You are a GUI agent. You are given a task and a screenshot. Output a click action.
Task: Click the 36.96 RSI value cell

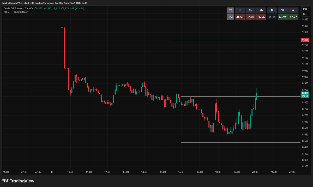click(x=261, y=17)
